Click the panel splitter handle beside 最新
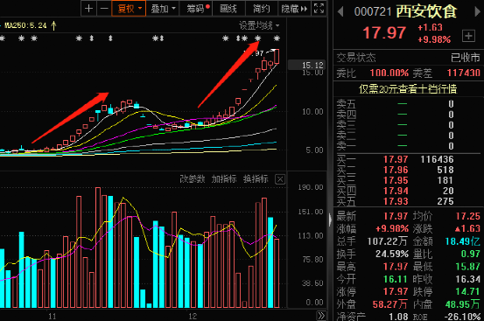484x321 pixels. 330,220
